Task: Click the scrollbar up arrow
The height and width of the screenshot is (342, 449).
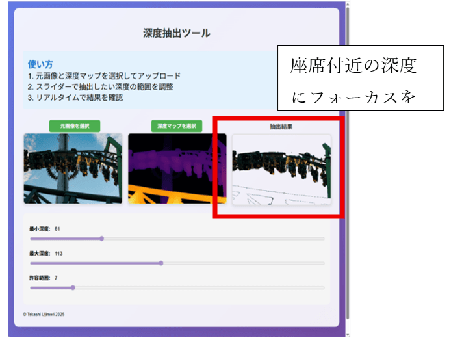Action: point(348,4)
